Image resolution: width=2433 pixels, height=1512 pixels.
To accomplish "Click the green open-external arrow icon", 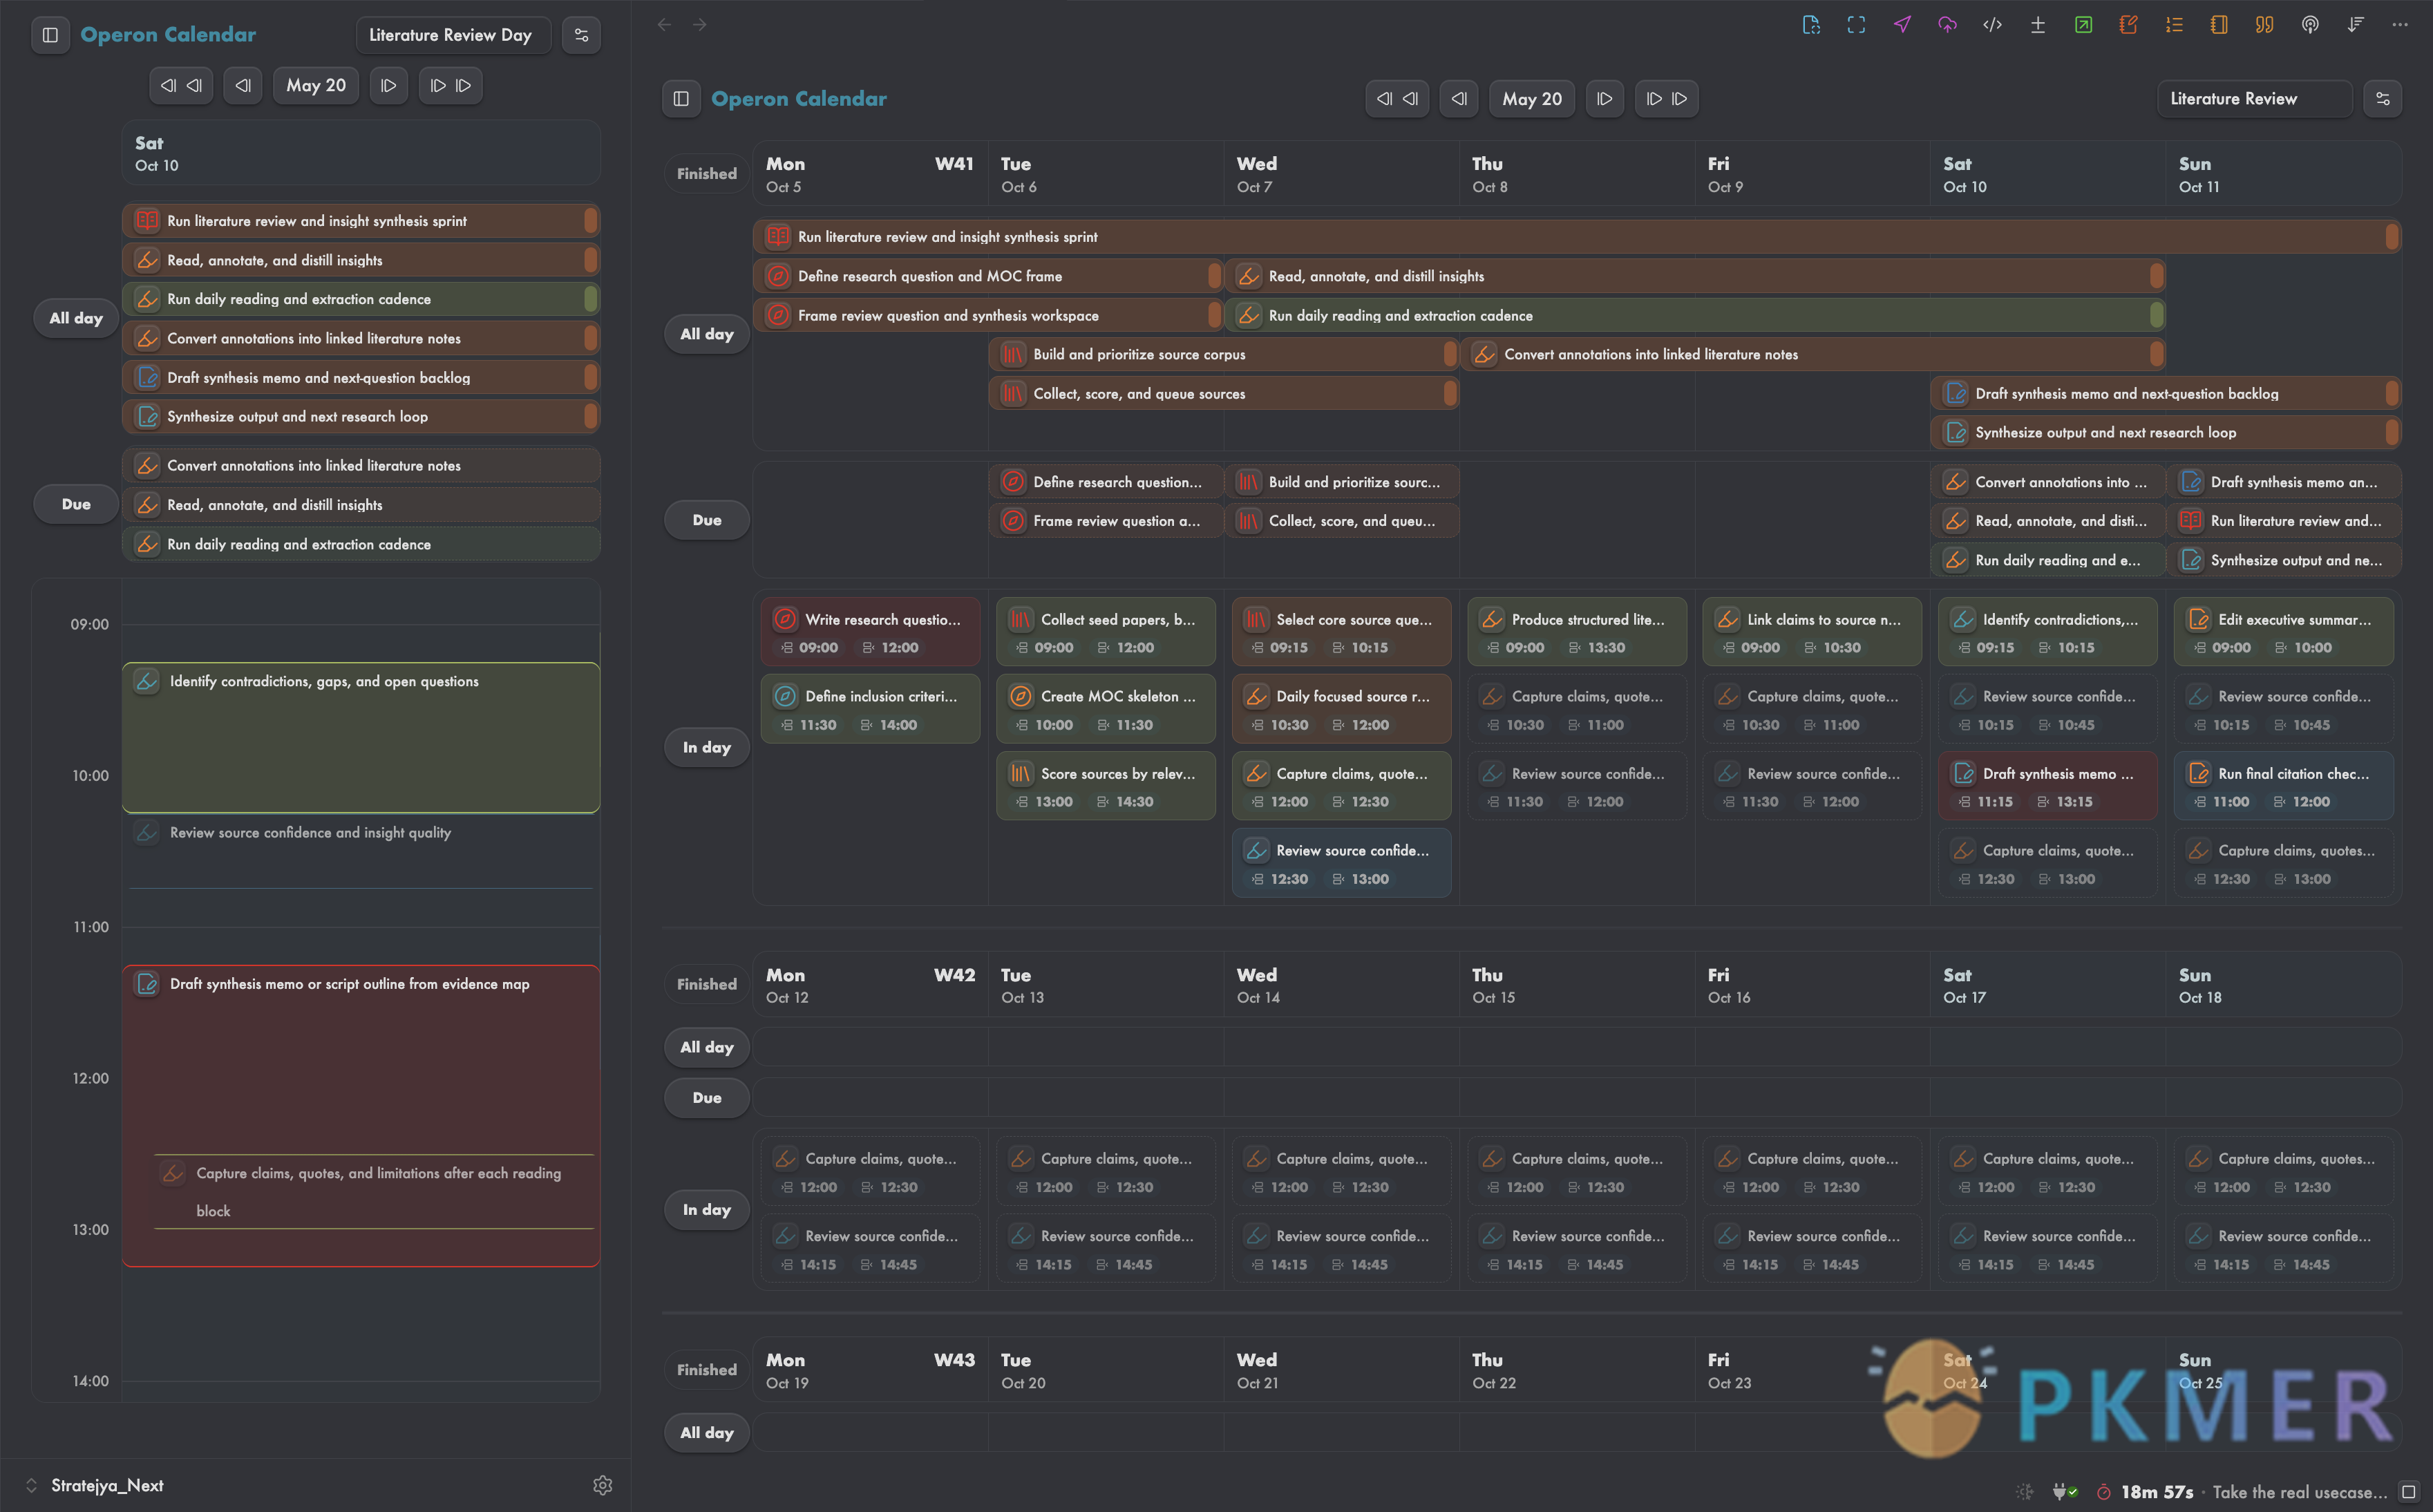I will pos(2083,25).
